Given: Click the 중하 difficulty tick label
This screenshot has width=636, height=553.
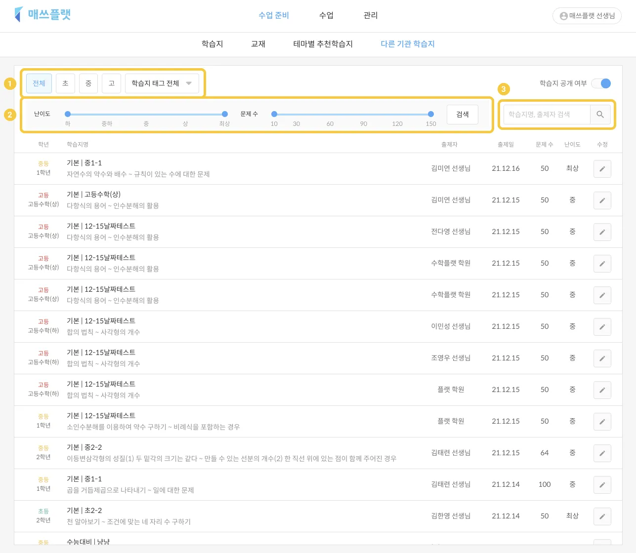Looking at the screenshot, I should [x=107, y=124].
